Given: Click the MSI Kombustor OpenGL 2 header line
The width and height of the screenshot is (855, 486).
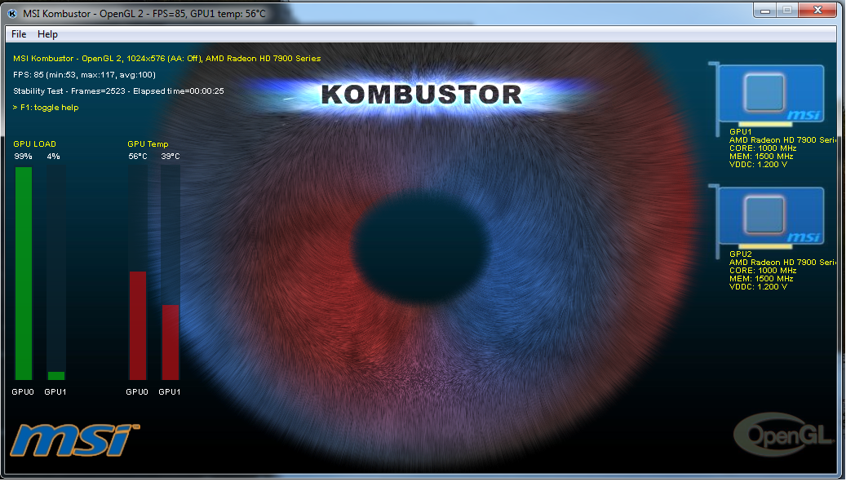Looking at the screenshot, I should 167,58.
